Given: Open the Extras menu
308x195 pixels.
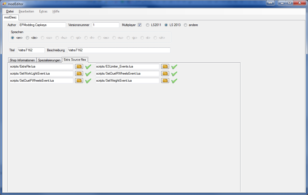Looking at the screenshot, I should [x=43, y=11].
